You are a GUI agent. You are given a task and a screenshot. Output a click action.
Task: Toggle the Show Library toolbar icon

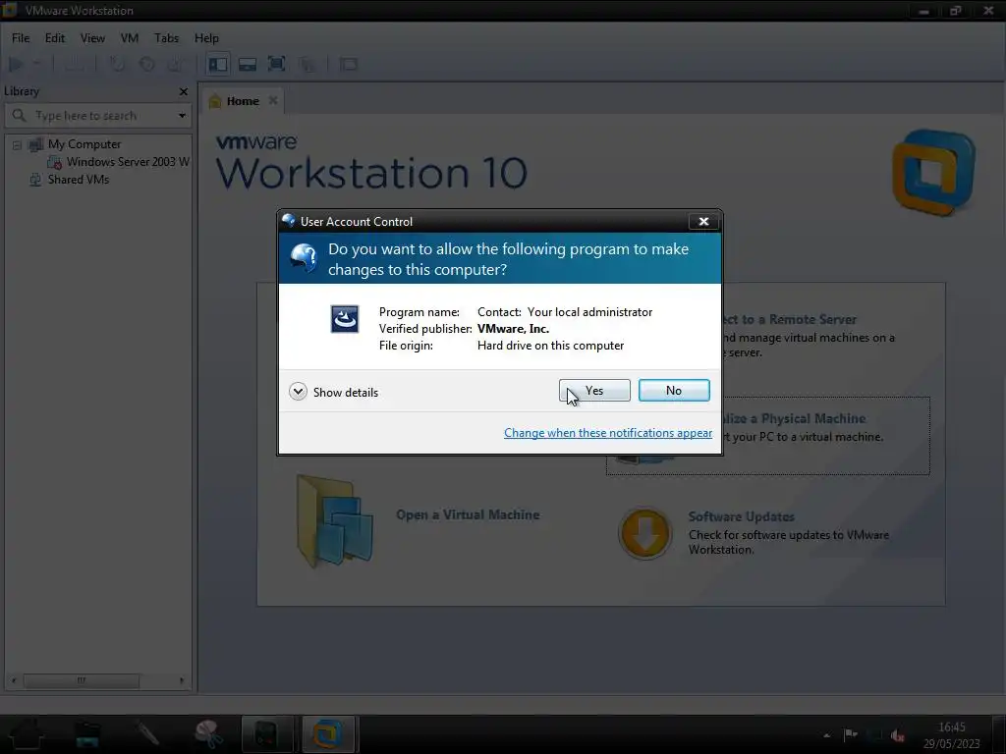(217, 64)
